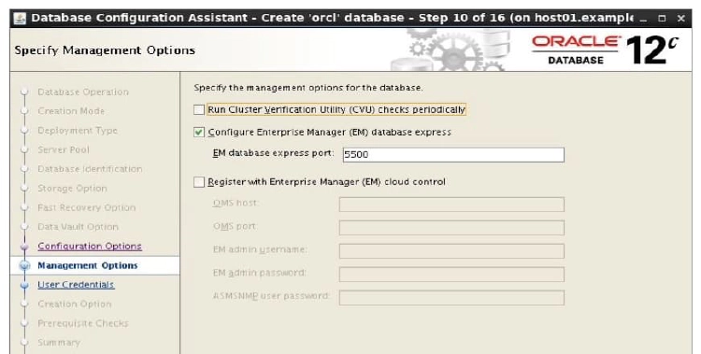The width and height of the screenshot is (701, 354).
Task: Select Storage Option step in sidebar
Action: click(72, 188)
